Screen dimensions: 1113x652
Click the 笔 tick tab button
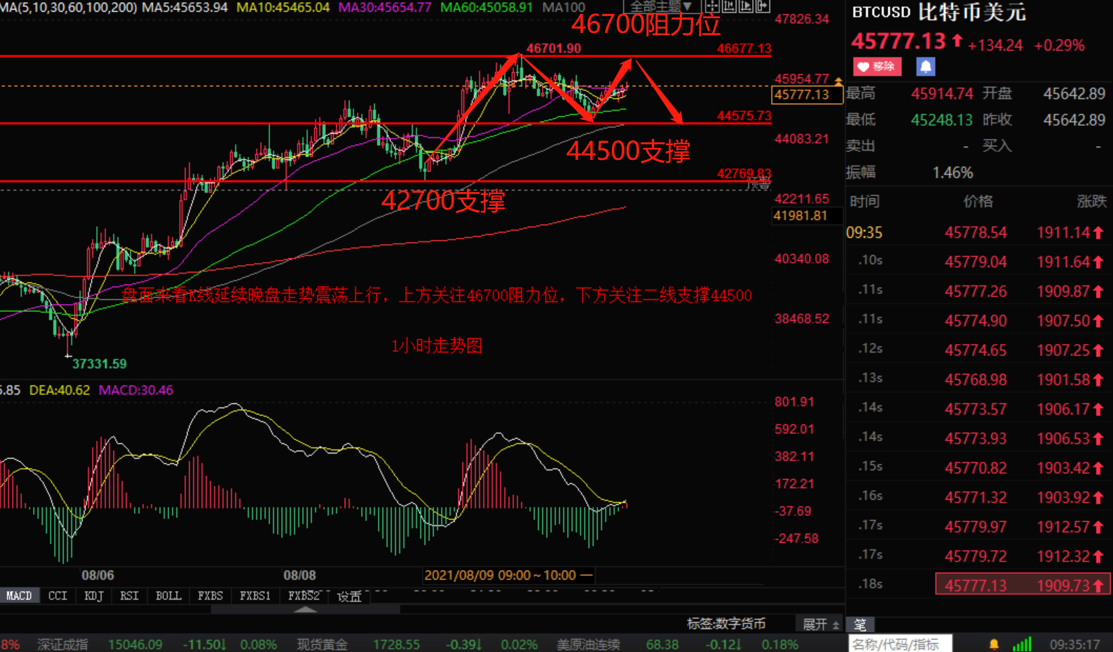tap(860, 624)
